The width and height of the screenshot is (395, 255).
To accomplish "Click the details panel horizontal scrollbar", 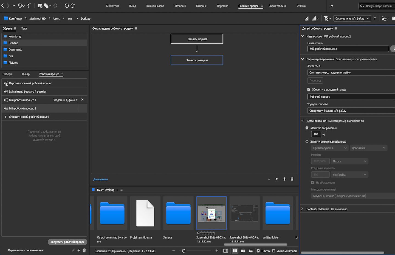I will [342, 253].
